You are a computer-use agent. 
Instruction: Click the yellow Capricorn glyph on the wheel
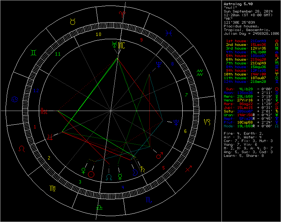pos(207,122)
